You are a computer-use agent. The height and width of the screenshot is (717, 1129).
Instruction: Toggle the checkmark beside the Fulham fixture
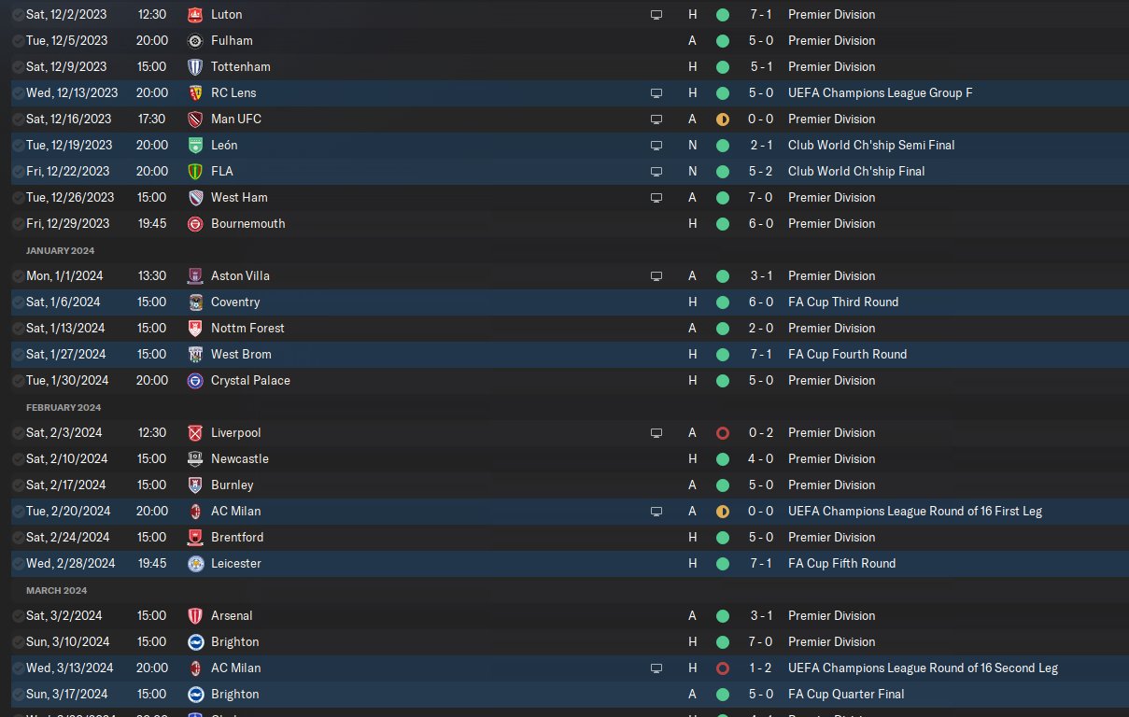(18, 41)
